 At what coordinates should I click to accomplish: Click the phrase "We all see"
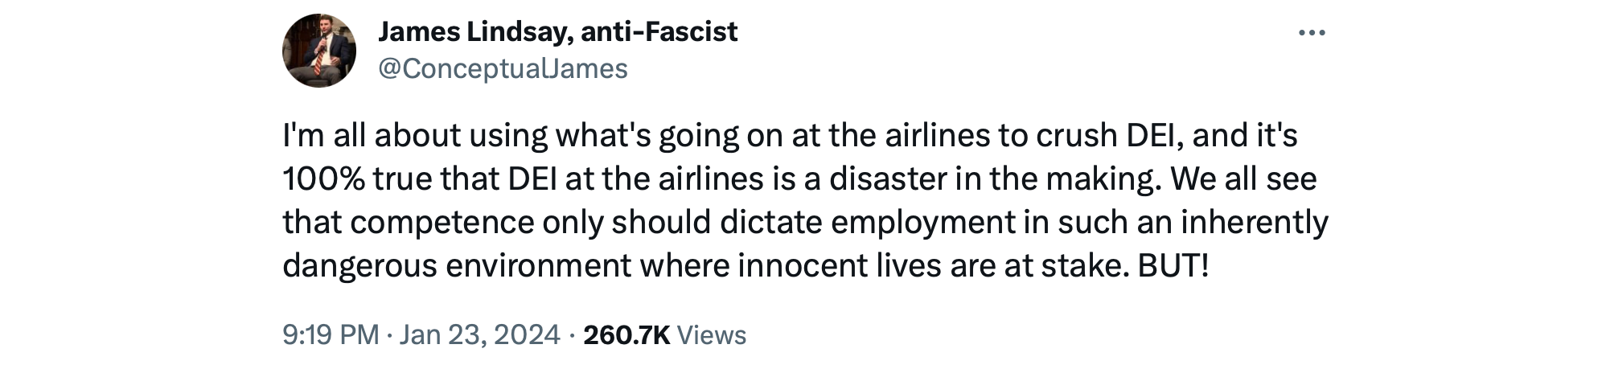point(1243,178)
